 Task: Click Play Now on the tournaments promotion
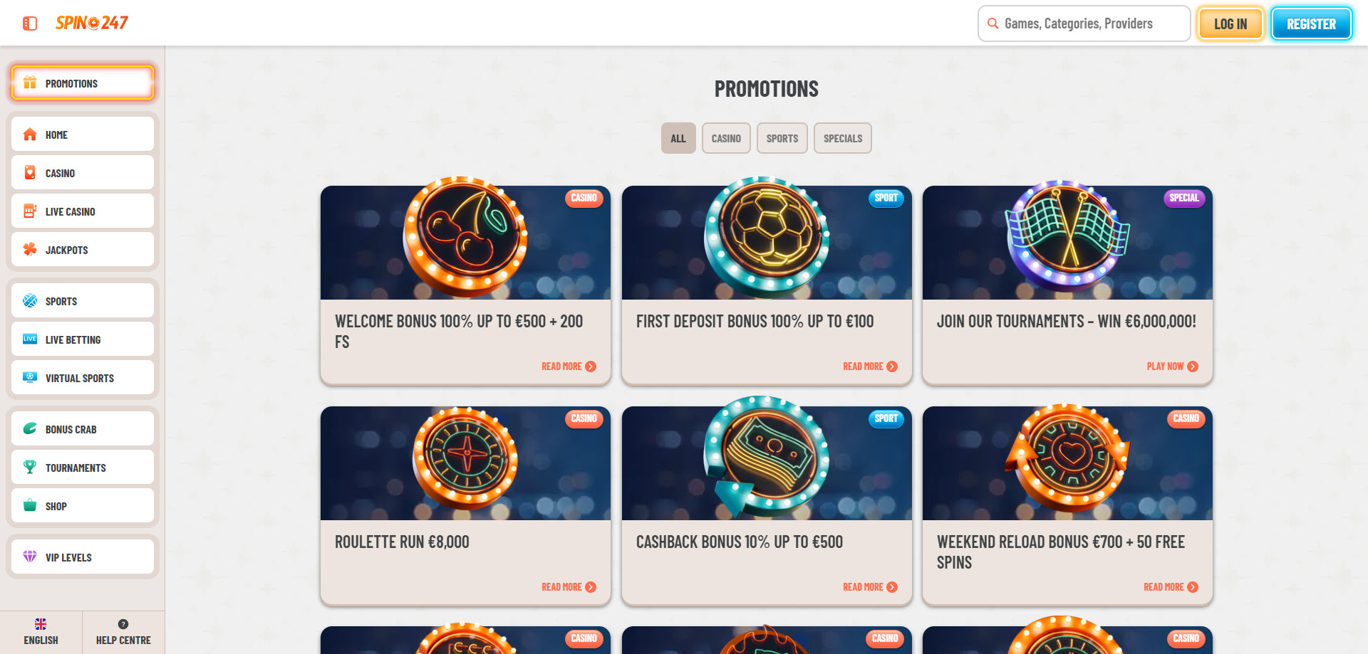tap(1172, 366)
